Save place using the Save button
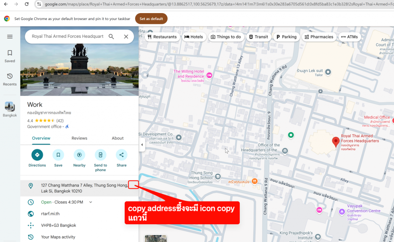The height and width of the screenshot is (242, 394). point(58,155)
